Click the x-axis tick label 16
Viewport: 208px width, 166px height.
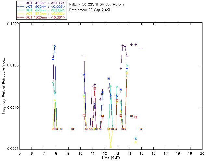[154, 153]
